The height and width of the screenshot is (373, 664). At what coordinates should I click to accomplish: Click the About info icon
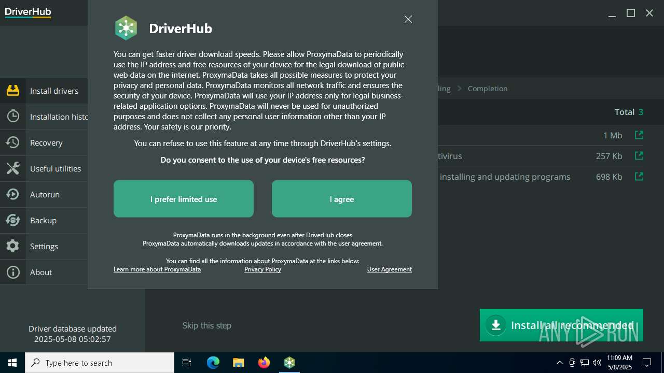(13, 272)
